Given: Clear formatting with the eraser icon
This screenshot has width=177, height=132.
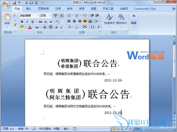Looking at the screenshot, I should tap(57, 22).
